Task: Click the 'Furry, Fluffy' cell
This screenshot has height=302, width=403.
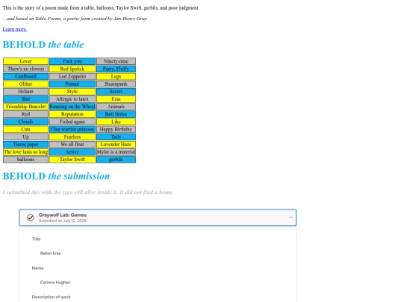Action: click(x=116, y=69)
